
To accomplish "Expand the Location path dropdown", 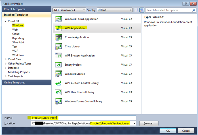I will tap(134, 123).
